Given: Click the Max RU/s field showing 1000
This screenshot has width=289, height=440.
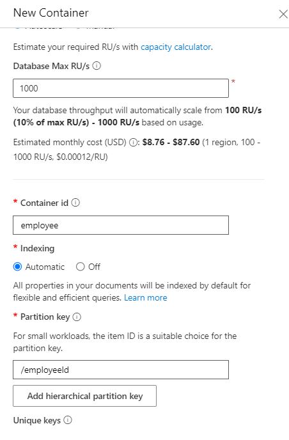Looking at the screenshot, I should click(121, 88).
